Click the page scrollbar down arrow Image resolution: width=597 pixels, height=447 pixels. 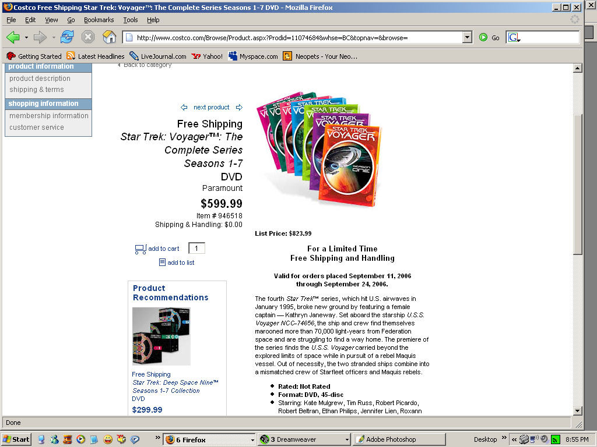[x=578, y=411]
